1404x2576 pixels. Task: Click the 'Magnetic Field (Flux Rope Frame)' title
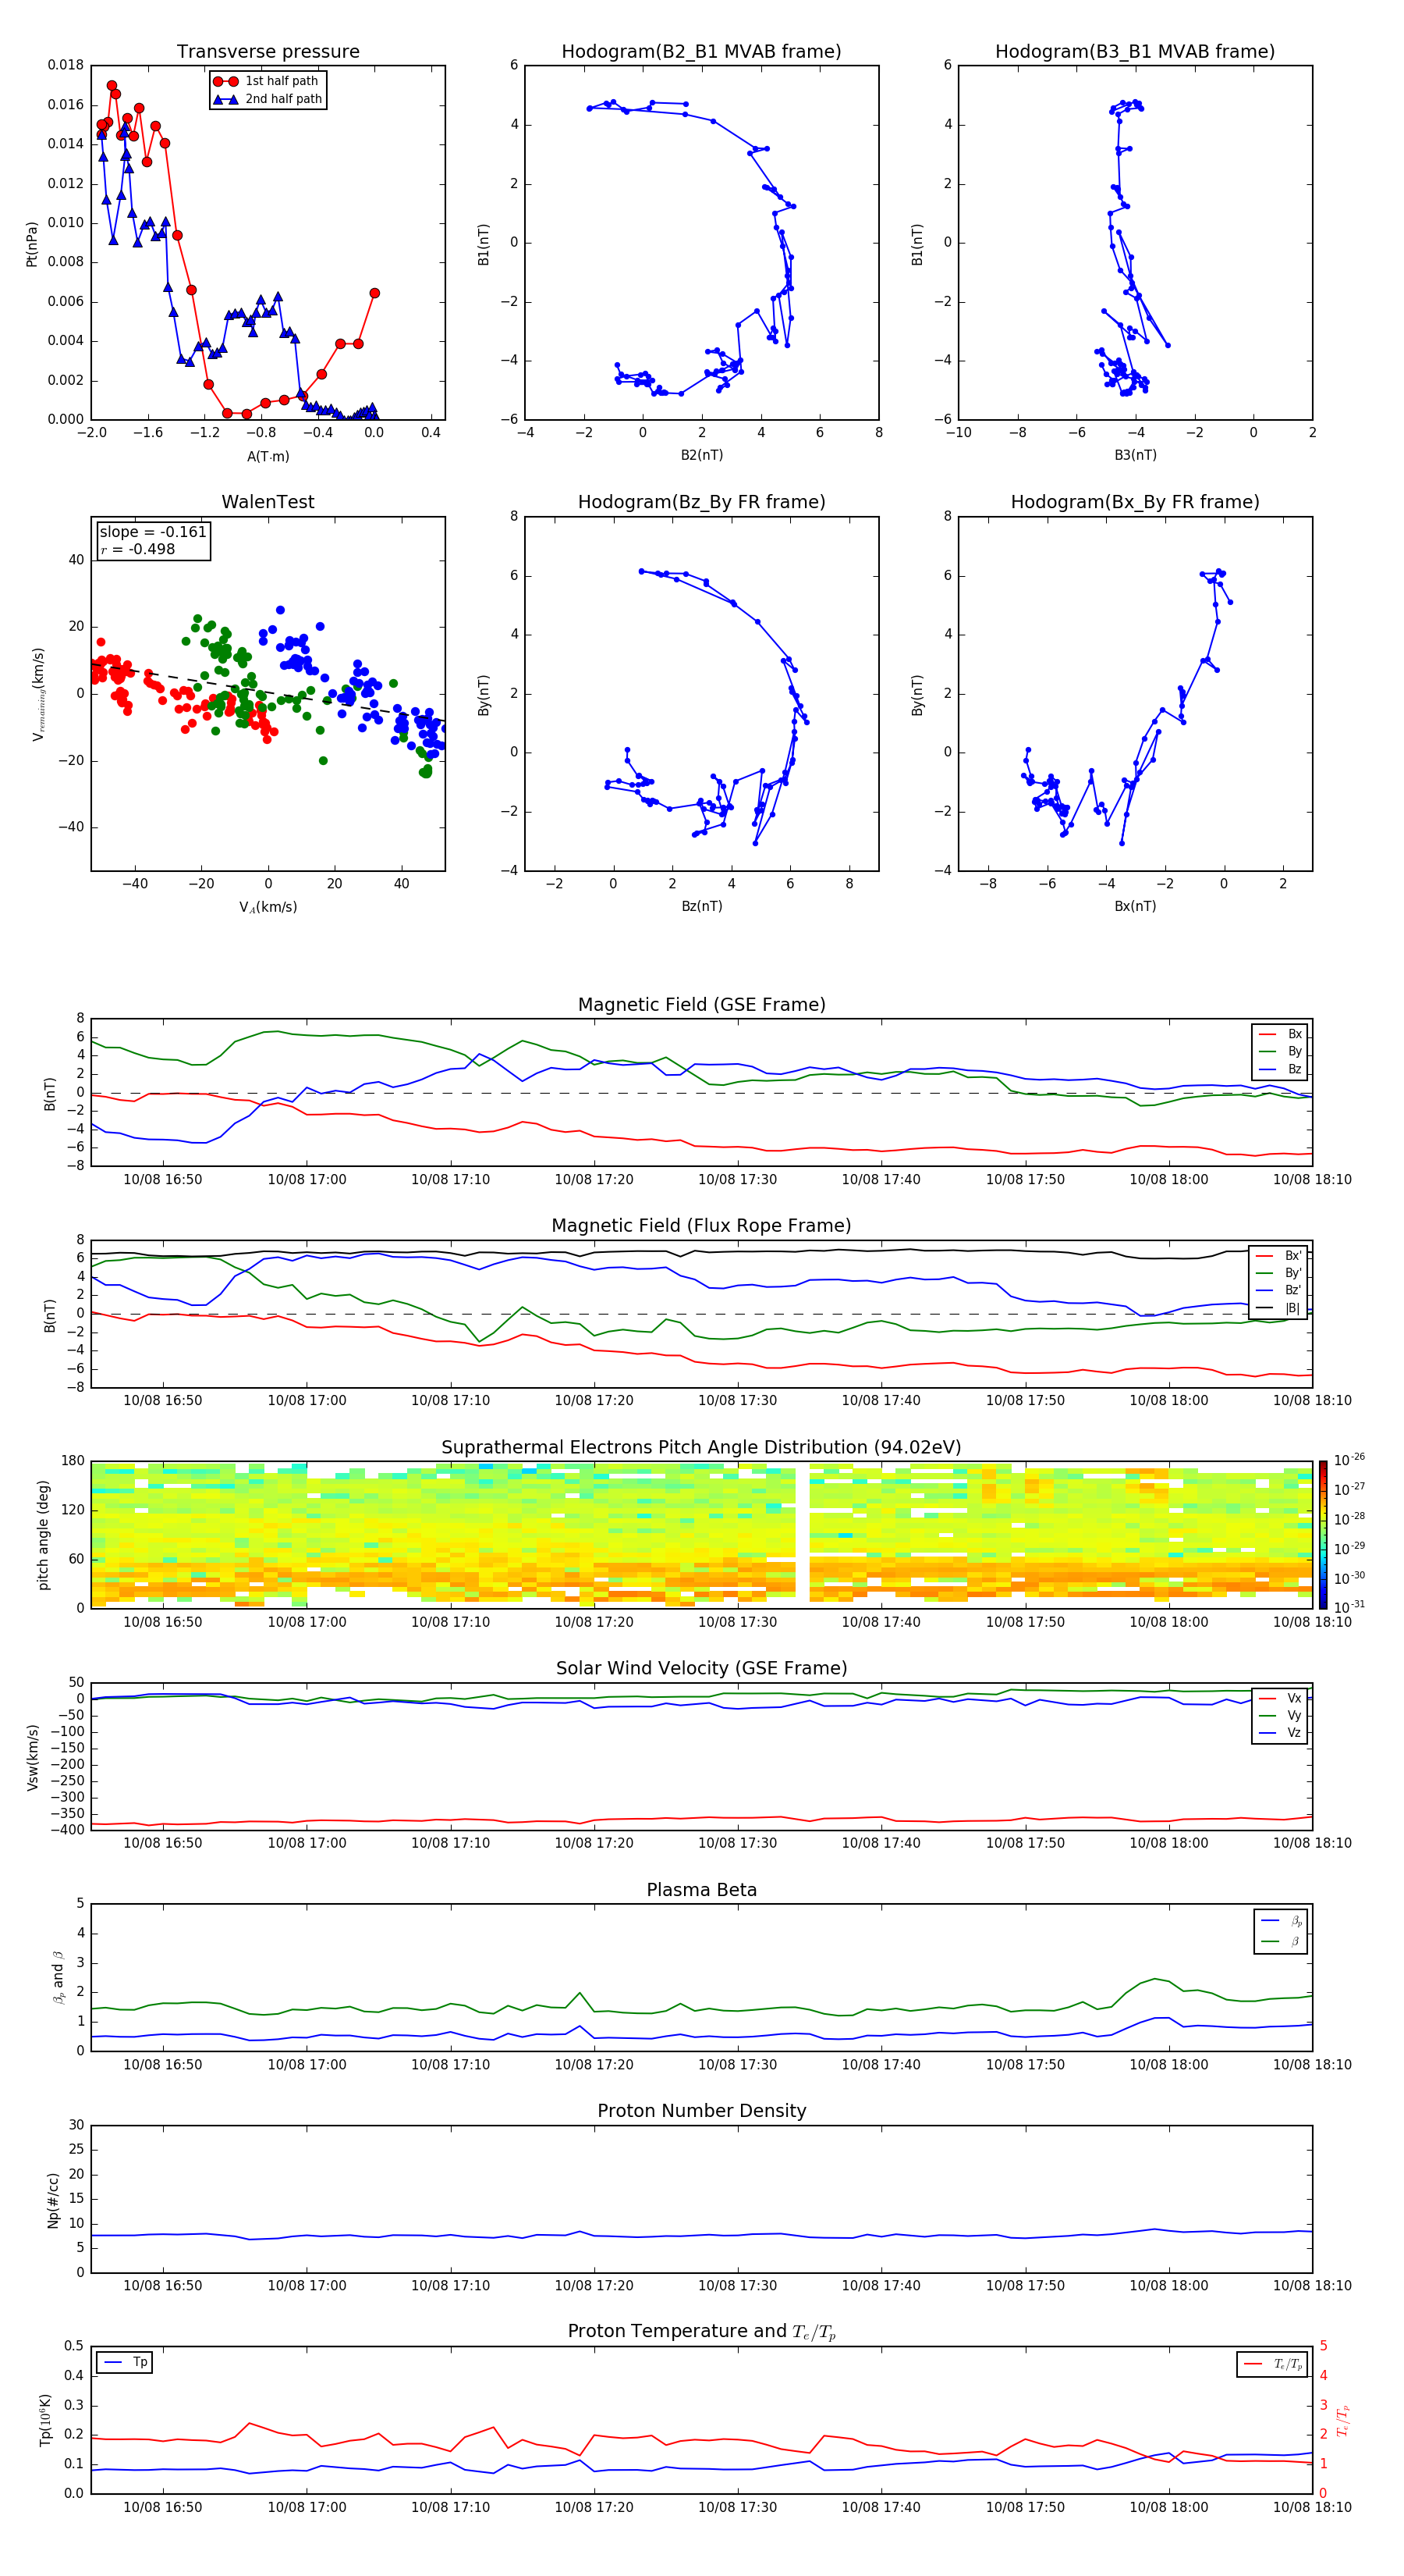(701, 1226)
